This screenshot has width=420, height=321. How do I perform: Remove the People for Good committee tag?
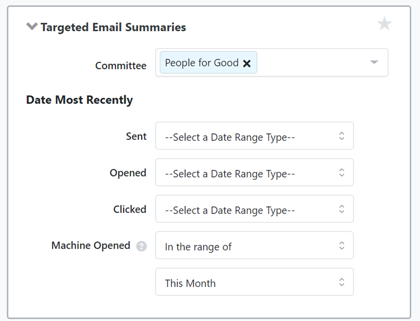(247, 63)
